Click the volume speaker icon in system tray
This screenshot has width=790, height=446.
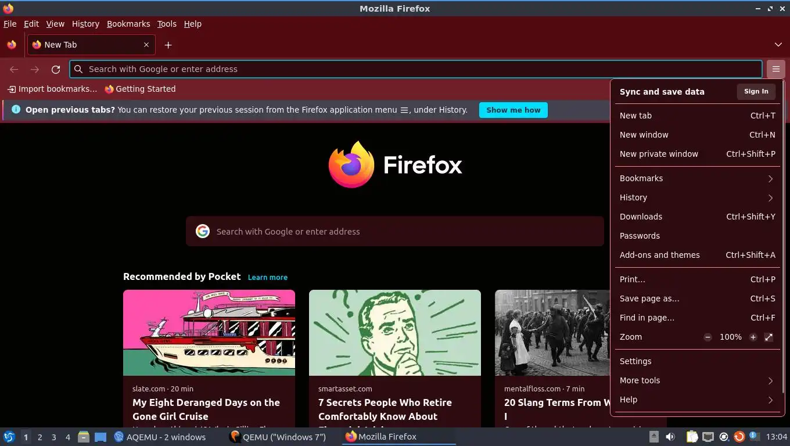pyautogui.click(x=670, y=437)
